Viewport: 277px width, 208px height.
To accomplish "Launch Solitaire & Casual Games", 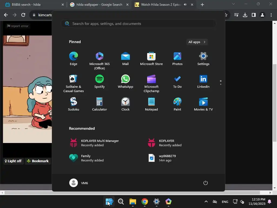I will [x=74, y=84].
